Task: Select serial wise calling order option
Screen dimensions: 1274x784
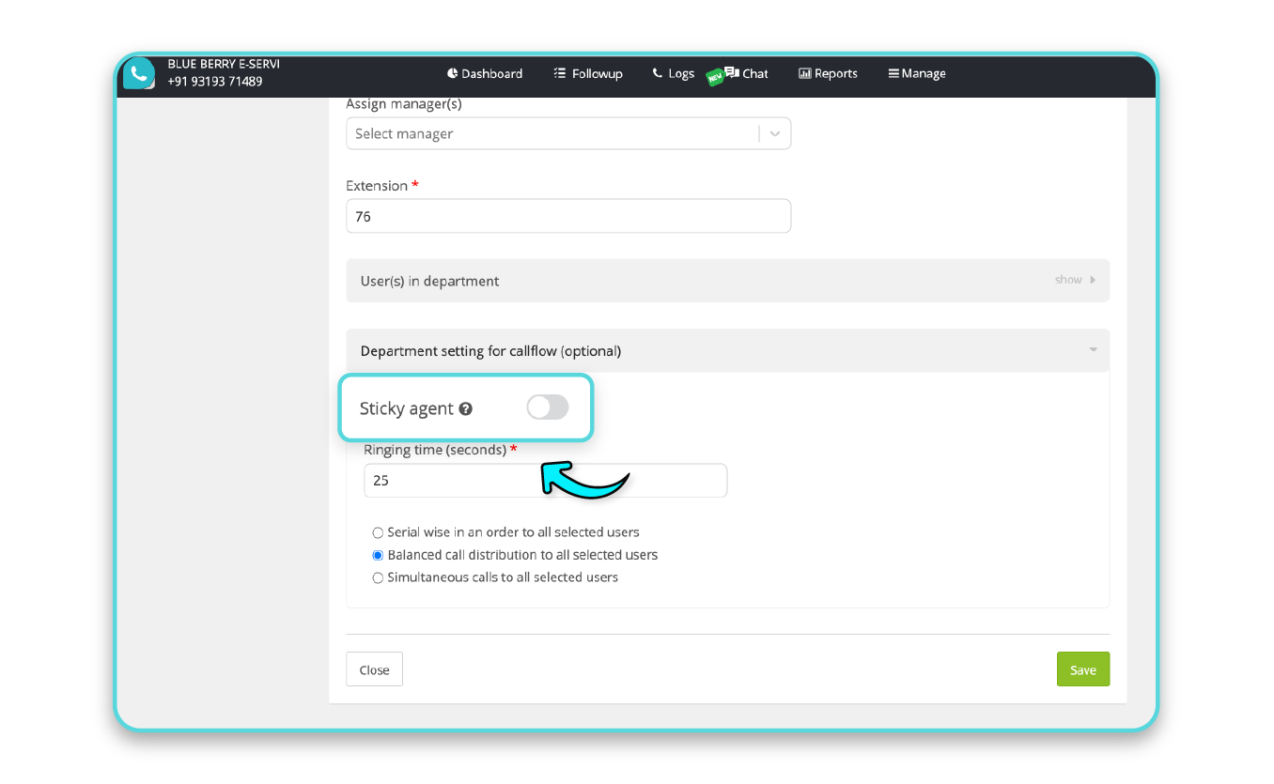Action: [x=378, y=532]
